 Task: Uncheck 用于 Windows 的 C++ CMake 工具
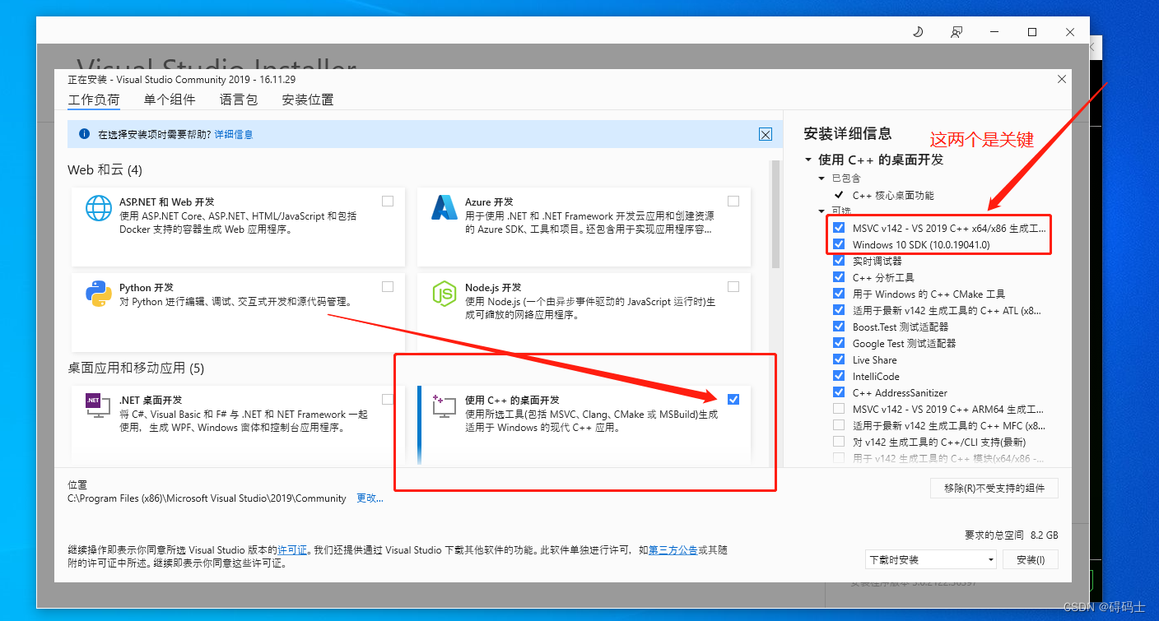pos(839,294)
